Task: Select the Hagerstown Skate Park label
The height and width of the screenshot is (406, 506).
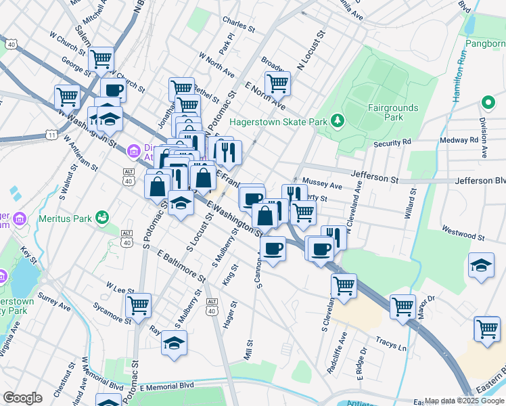Action: tap(279, 122)
